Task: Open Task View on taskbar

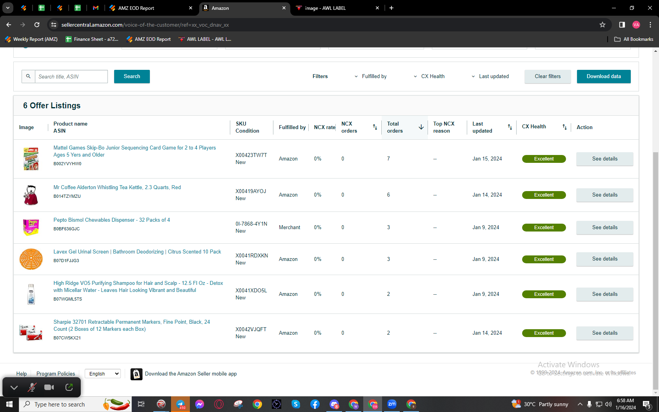Action: pyautogui.click(x=141, y=404)
